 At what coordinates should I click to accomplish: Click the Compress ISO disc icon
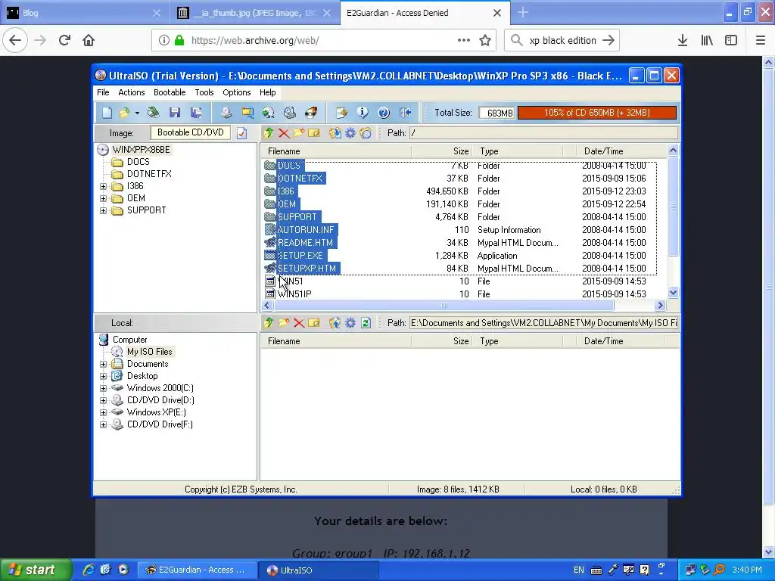click(269, 113)
